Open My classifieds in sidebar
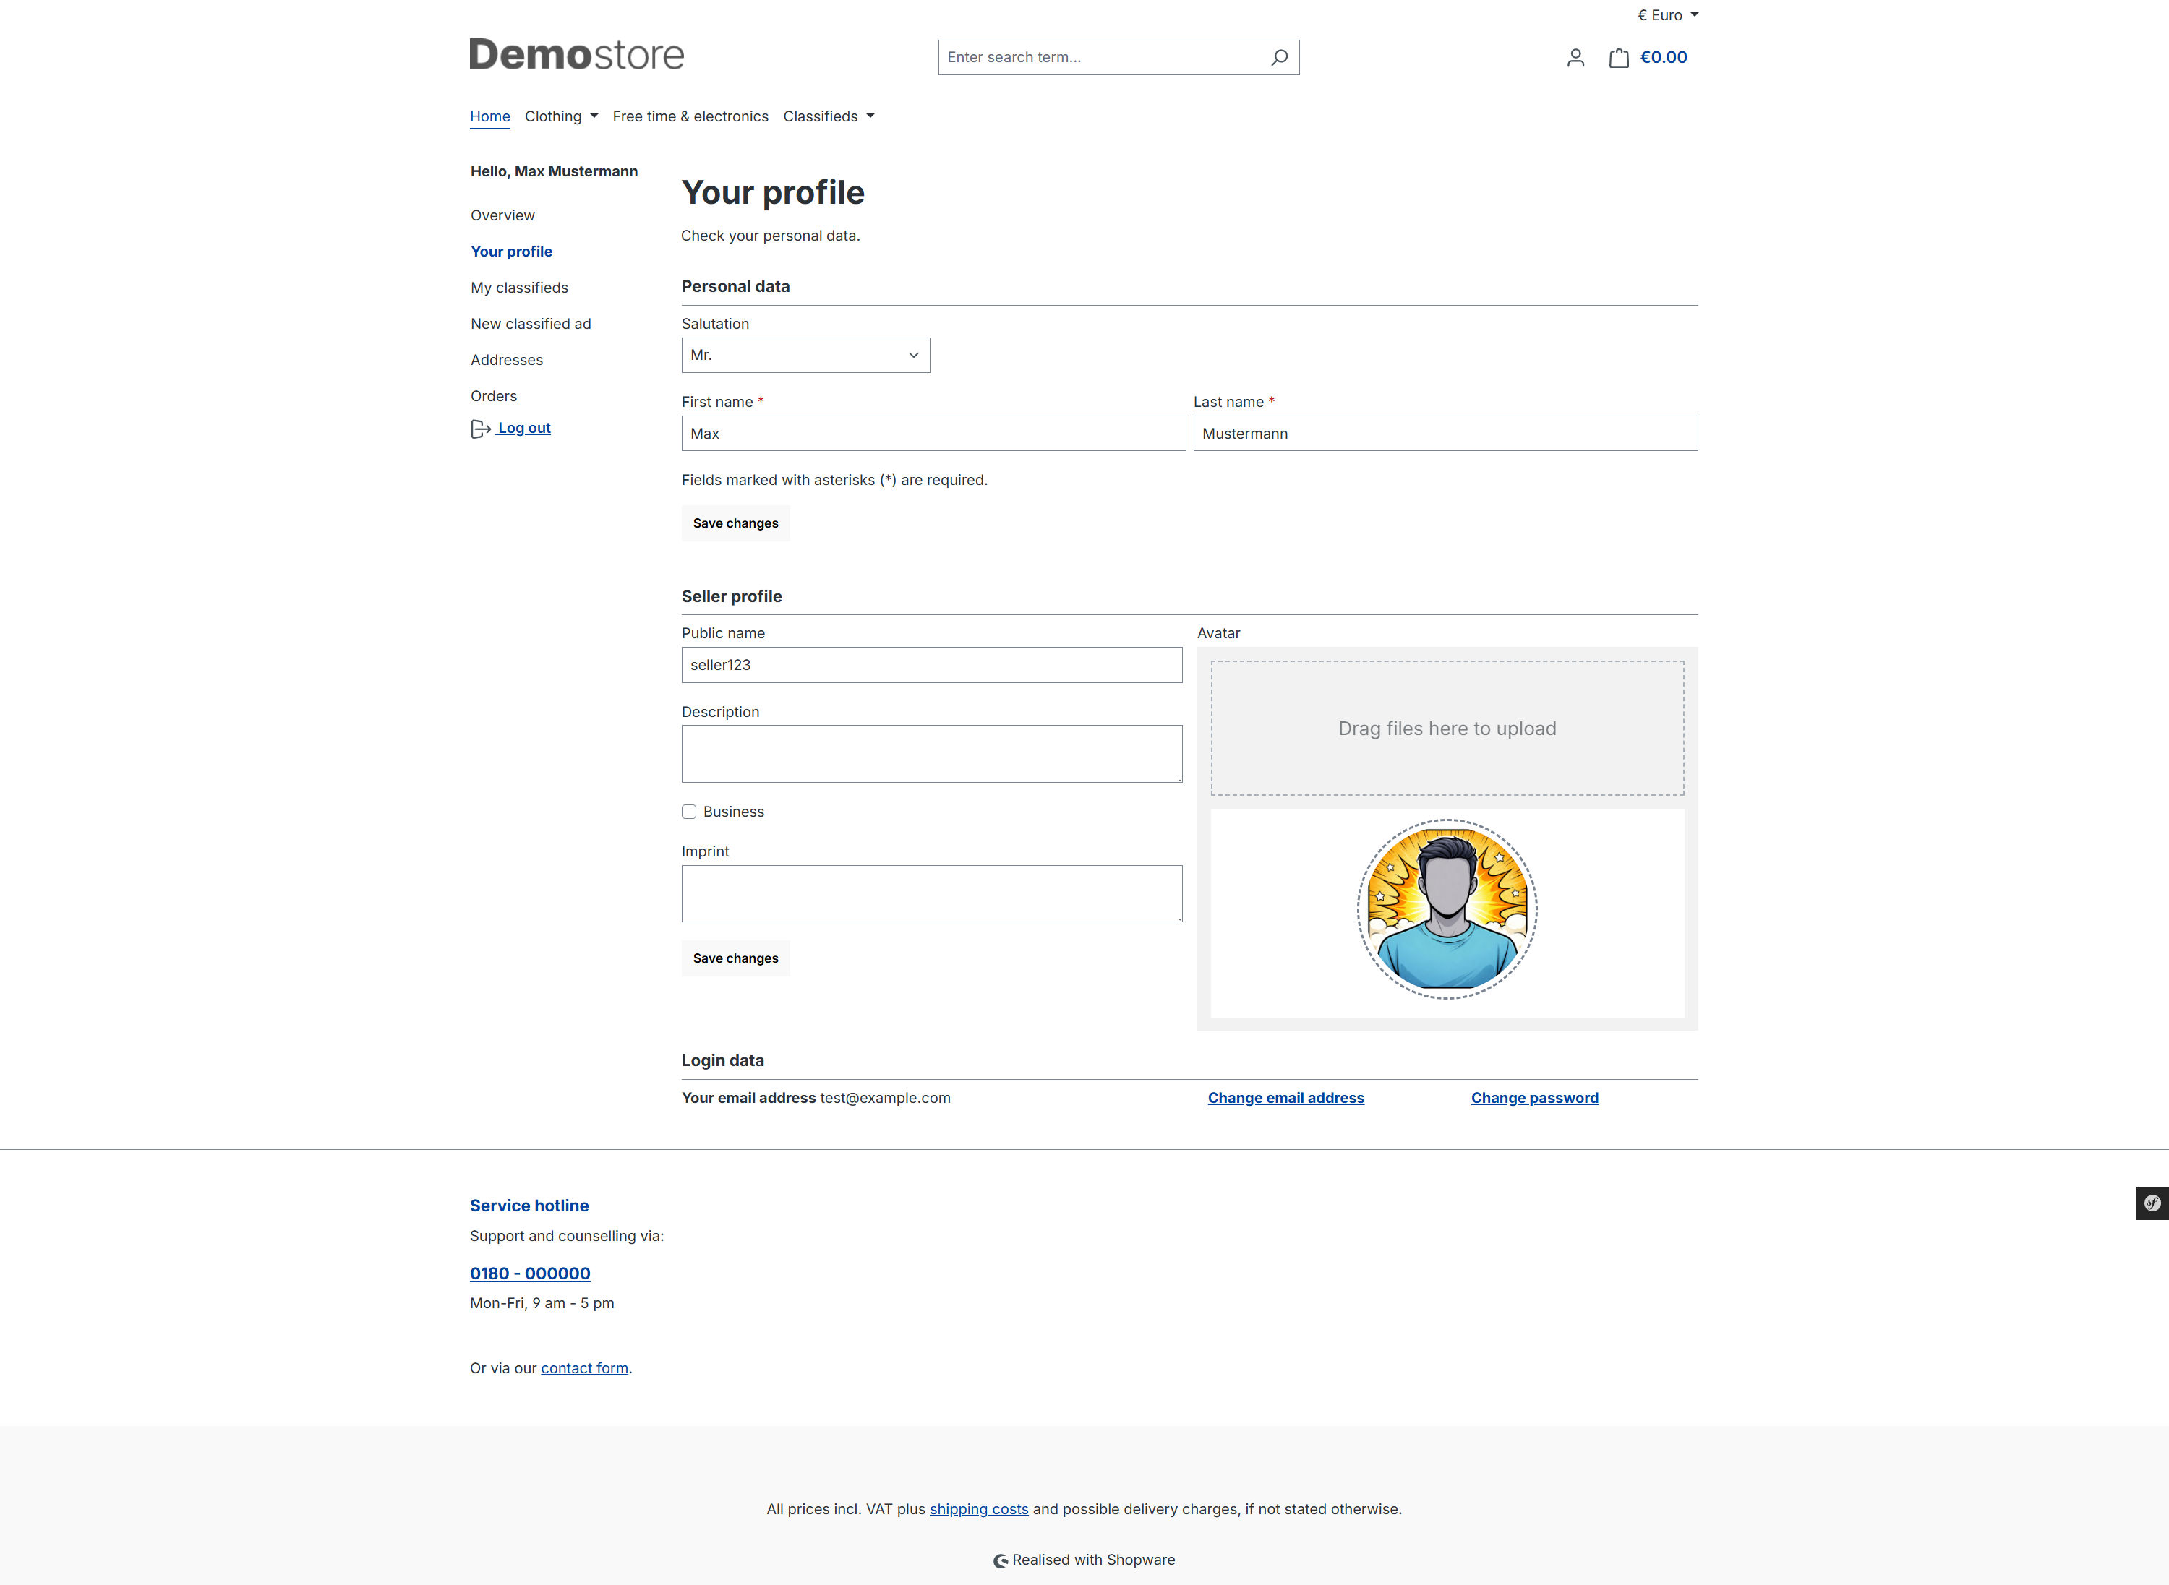 click(519, 288)
